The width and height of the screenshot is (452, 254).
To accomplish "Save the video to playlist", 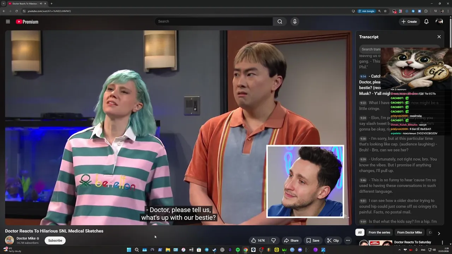I will (313, 241).
